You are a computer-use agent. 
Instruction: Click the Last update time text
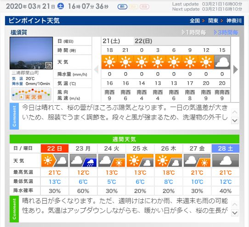pyautogui.click(x=207, y=4)
